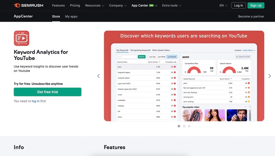The height and width of the screenshot is (156, 275).
Task: Expand the Company menu
Action: click(118, 5)
